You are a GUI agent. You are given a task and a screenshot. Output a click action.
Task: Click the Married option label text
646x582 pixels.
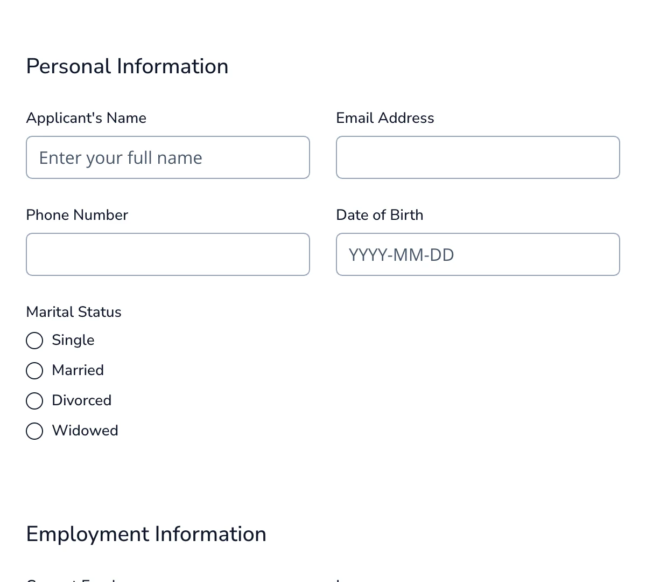(x=78, y=371)
